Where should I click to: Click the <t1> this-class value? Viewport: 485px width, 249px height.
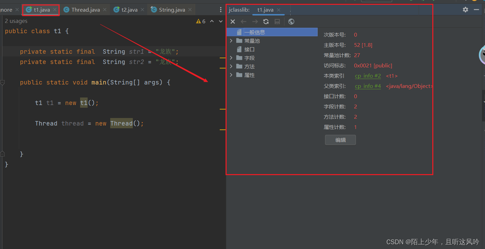pos(392,76)
